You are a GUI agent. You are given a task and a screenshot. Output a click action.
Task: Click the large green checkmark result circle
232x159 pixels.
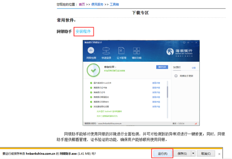(x=93, y=70)
